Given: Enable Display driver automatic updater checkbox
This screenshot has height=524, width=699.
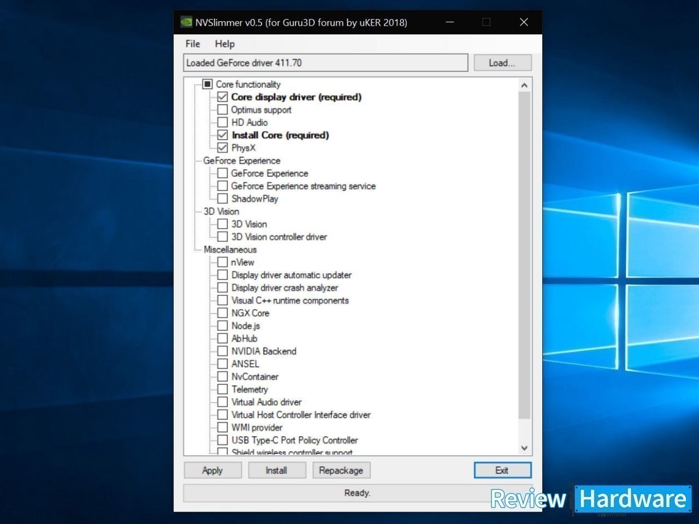Looking at the screenshot, I should (x=222, y=275).
